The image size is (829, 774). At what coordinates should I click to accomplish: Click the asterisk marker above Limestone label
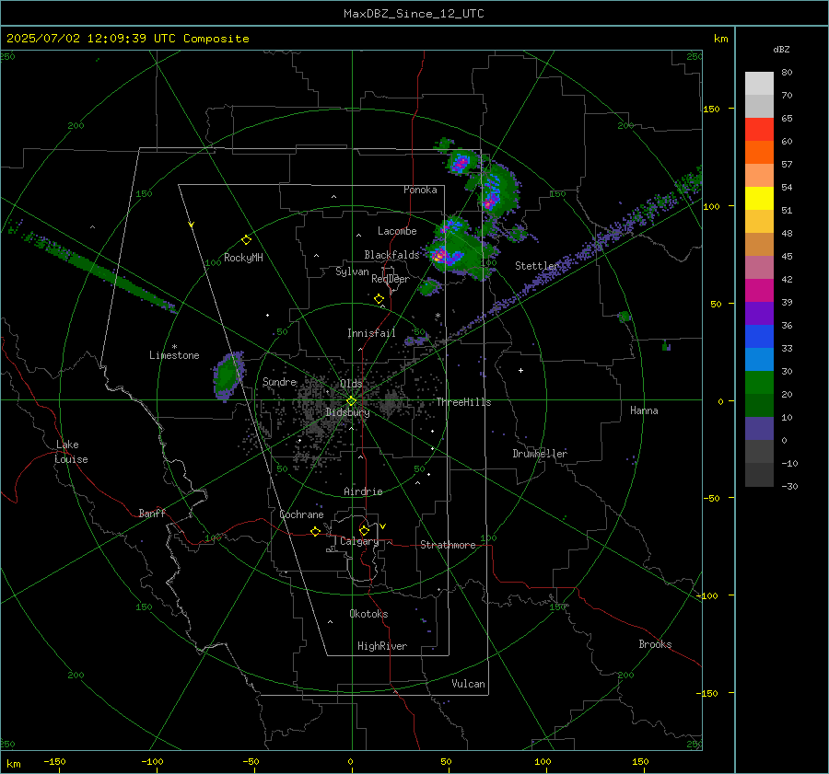point(174,347)
